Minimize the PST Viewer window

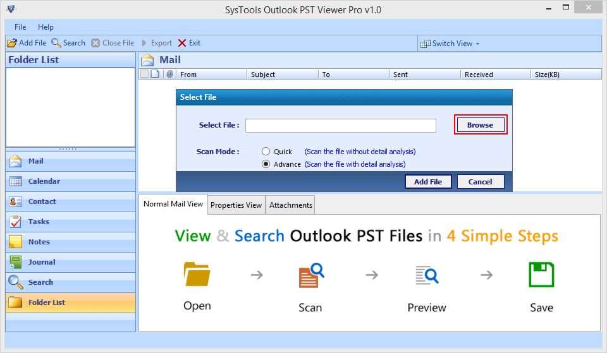[x=549, y=8]
